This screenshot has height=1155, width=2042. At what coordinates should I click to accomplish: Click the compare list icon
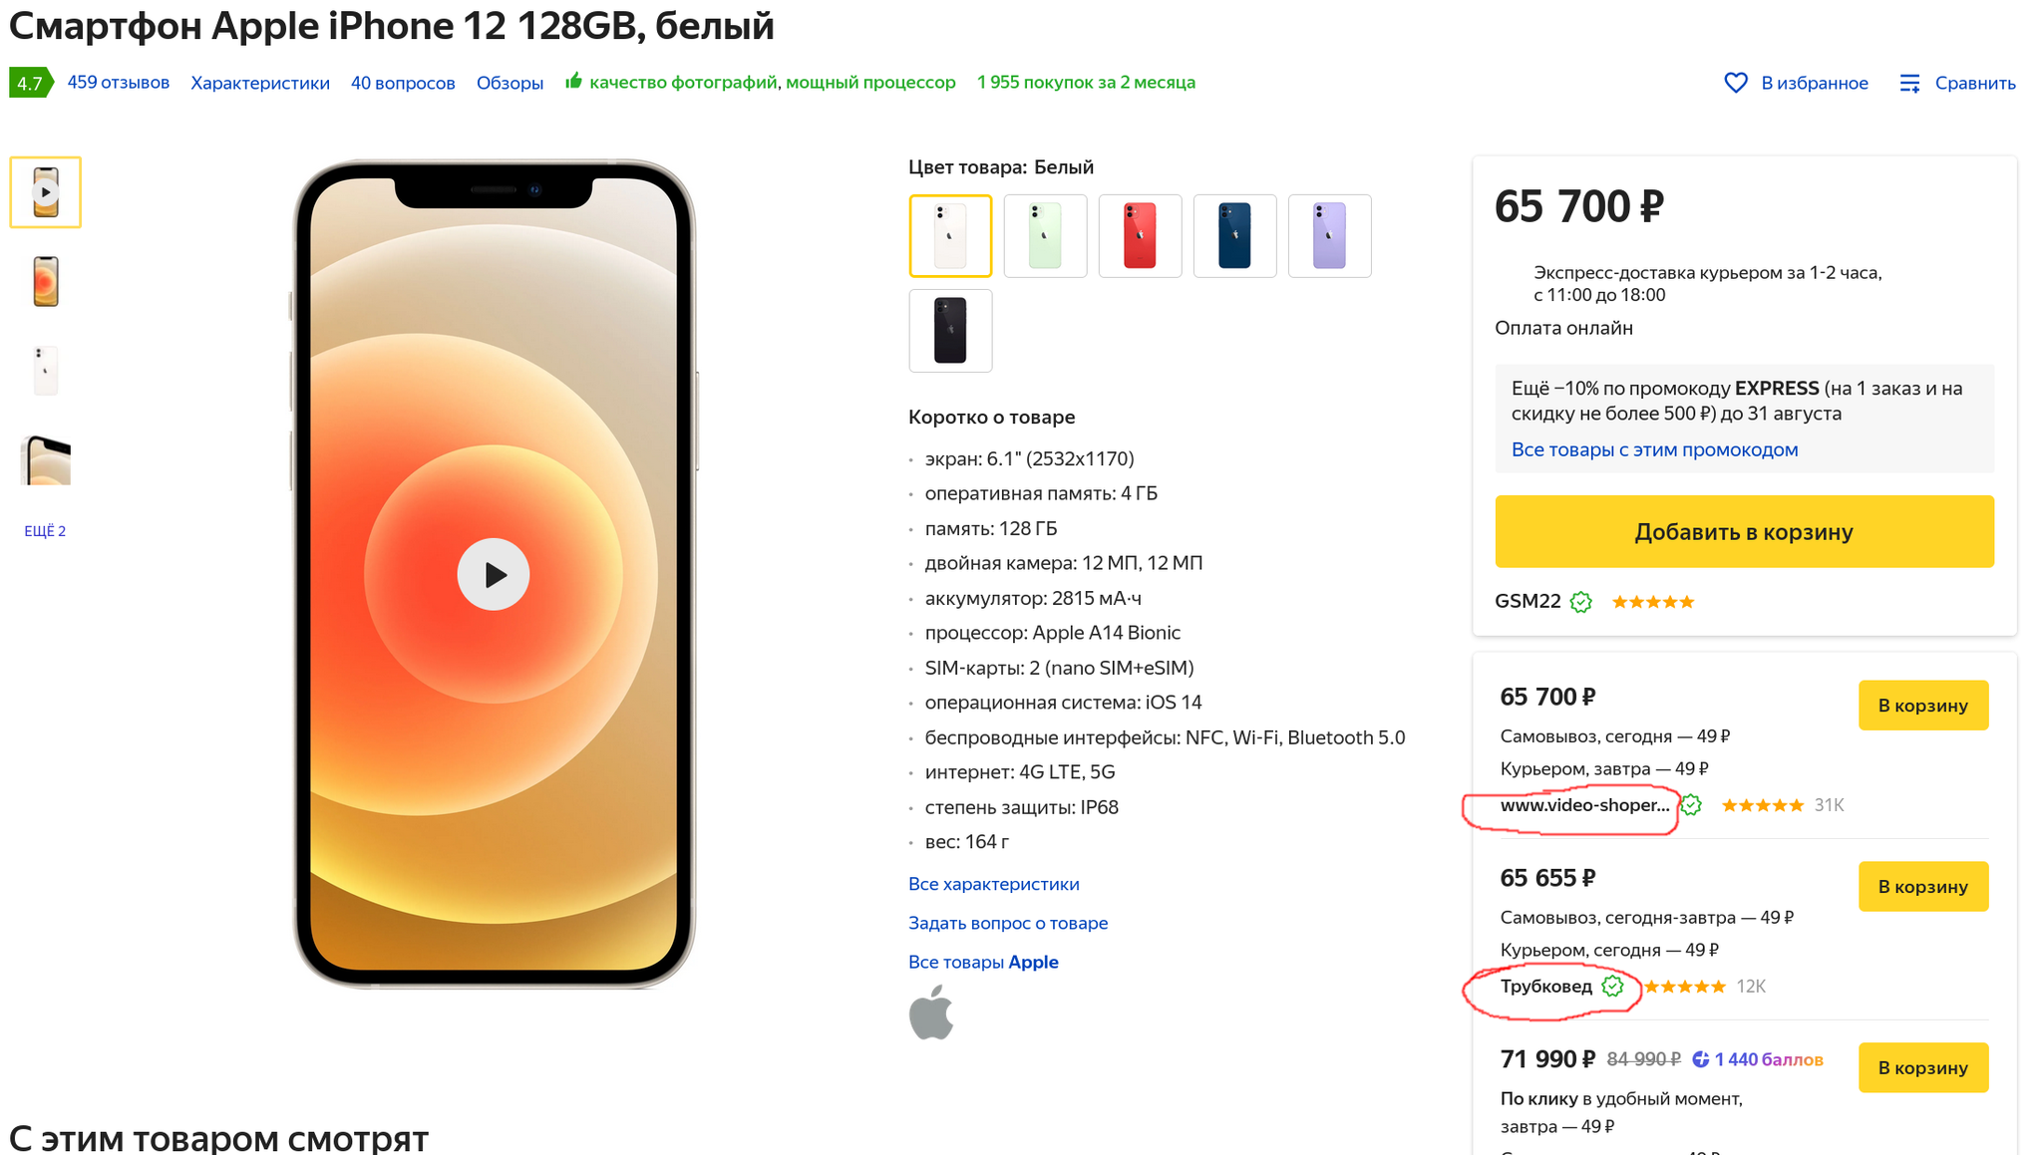[x=1909, y=83]
